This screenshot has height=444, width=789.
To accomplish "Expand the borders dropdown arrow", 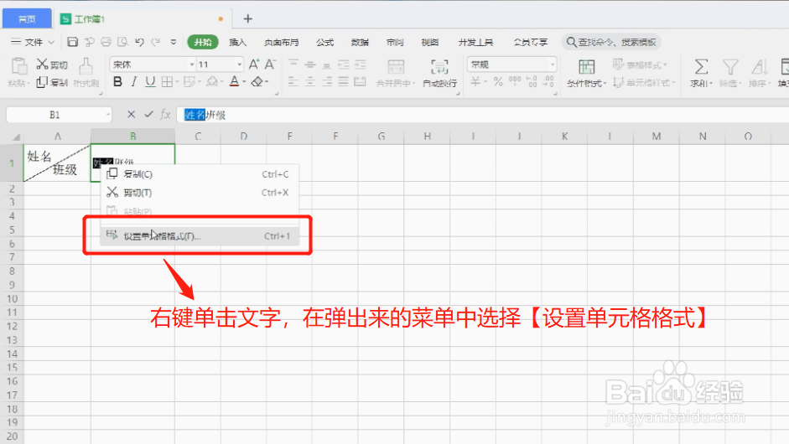I will click(x=178, y=81).
